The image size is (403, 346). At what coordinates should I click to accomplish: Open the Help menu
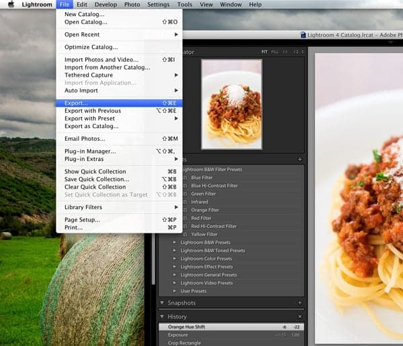(255, 5)
